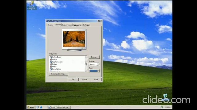Select the Feather Texture background

coord(57,62)
